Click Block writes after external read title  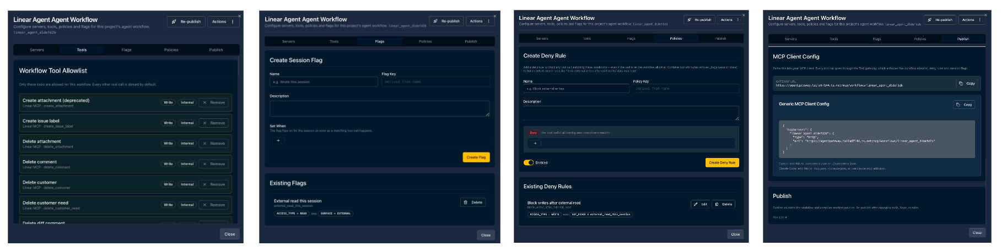tap(554, 203)
